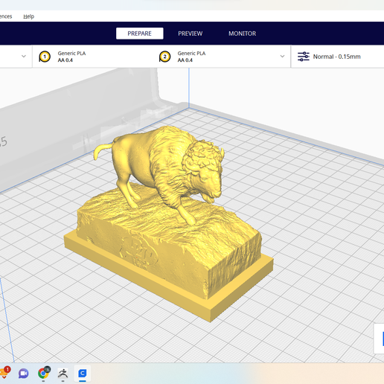Open the taskbar app with notification badge
This screenshot has width=384, height=384.
(4, 373)
